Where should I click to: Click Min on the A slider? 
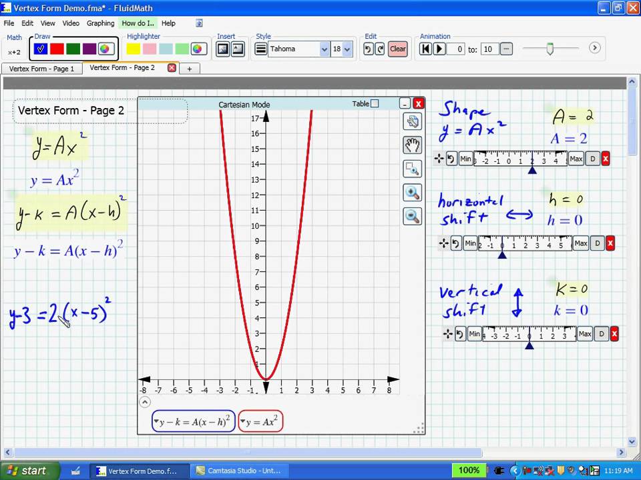coord(465,159)
